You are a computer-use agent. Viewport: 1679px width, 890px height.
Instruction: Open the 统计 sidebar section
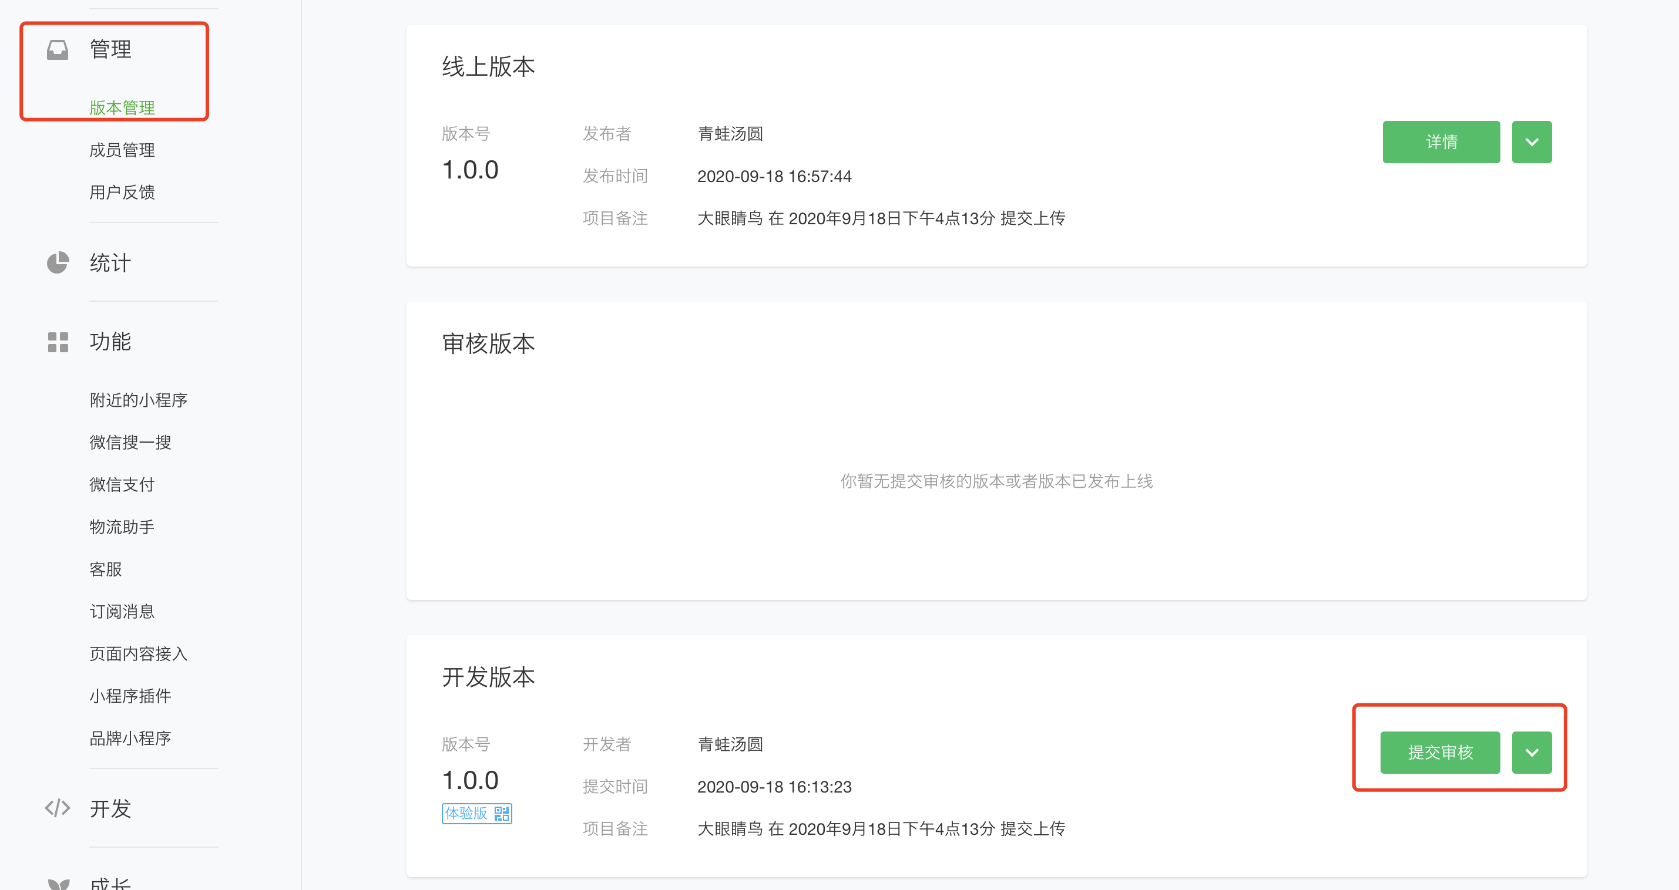click(110, 262)
